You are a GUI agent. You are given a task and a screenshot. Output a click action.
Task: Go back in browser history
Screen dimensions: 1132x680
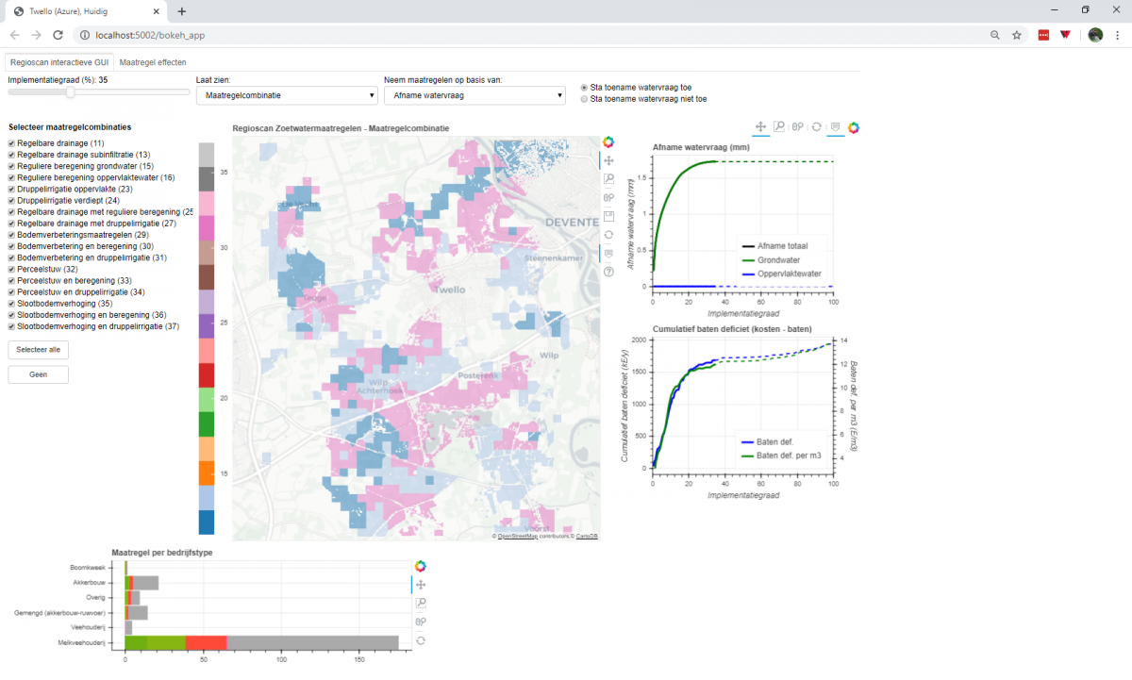pyautogui.click(x=15, y=35)
